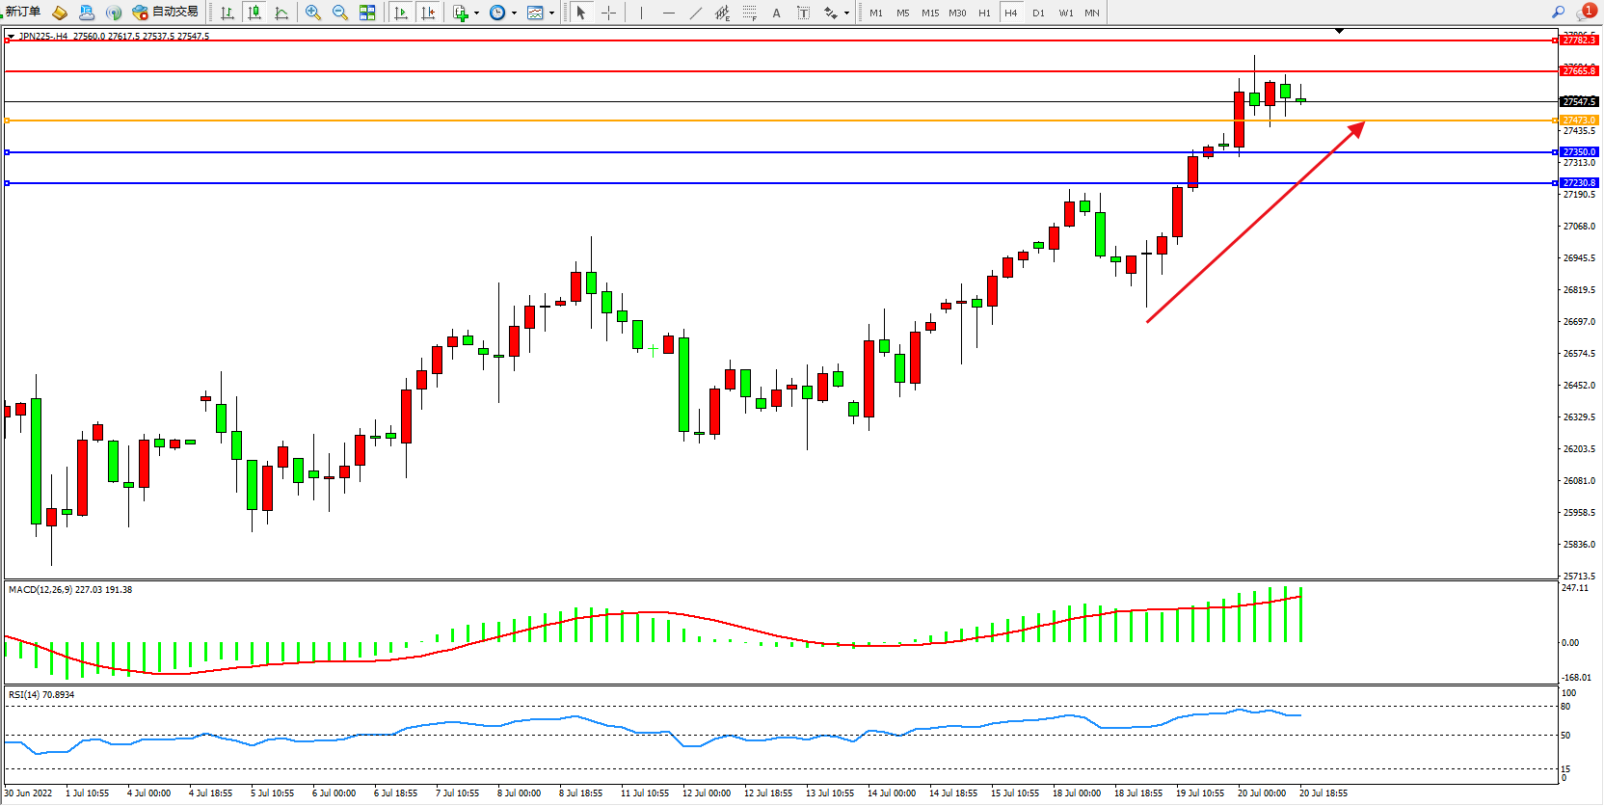Switch to the D1 timeframe

(x=1038, y=13)
